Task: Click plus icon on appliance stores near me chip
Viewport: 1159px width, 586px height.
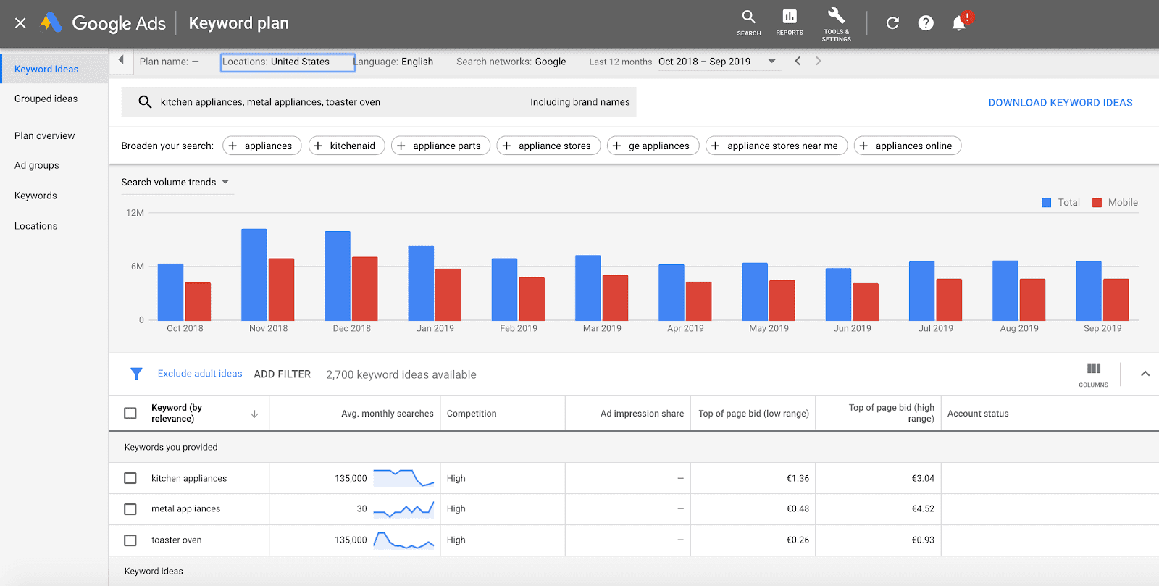Action: [x=715, y=146]
